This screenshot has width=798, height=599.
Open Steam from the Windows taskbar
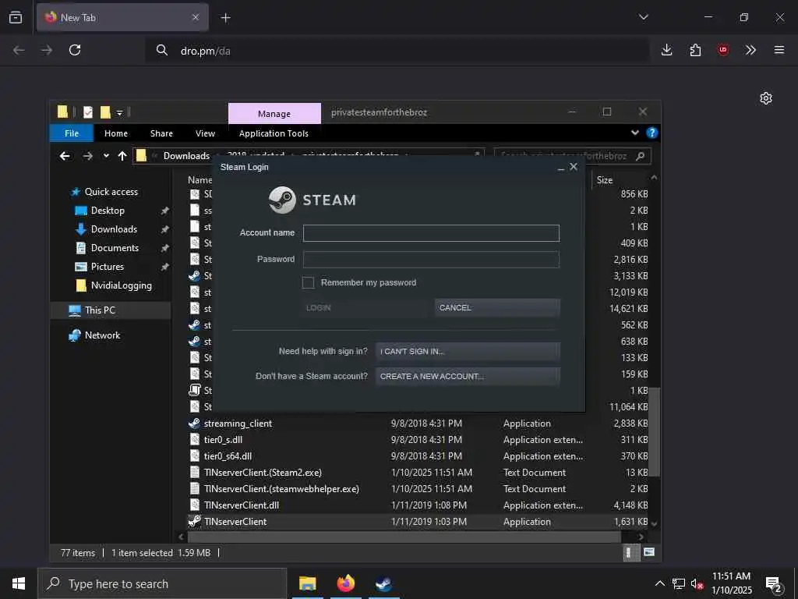coord(383,583)
